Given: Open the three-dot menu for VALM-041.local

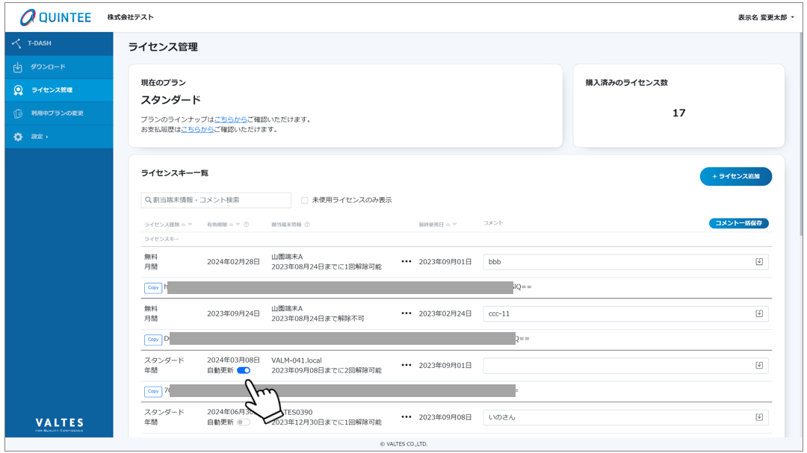Looking at the screenshot, I should pyautogui.click(x=406, y=366).
